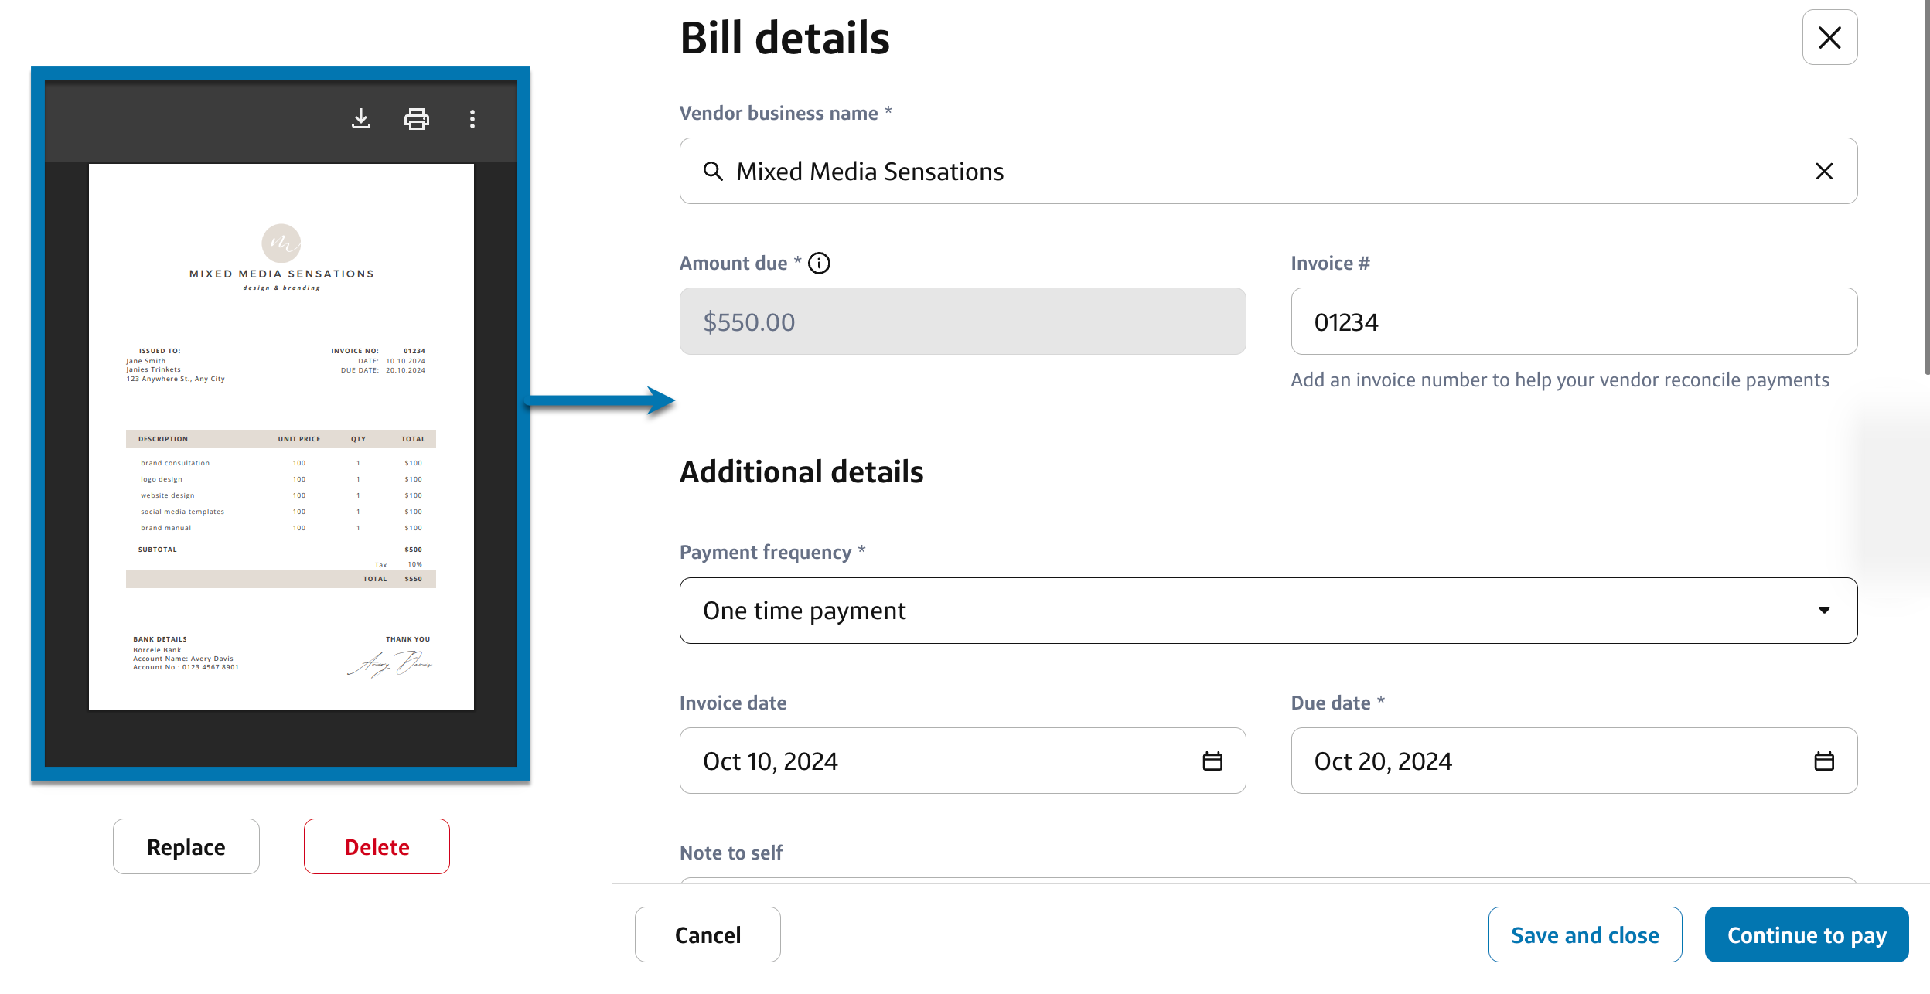
Task: Download the invoice PDF
Action: 360,119
